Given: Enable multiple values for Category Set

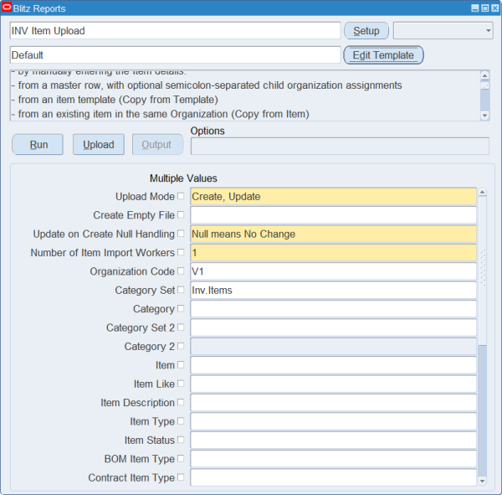Looking at the screenshot, I should (181, 290).
